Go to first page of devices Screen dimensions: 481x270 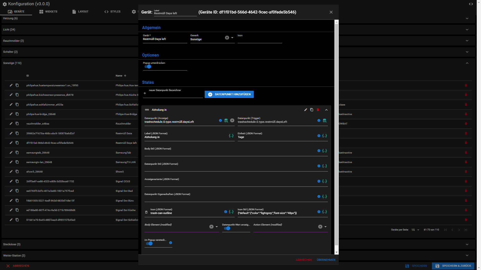click(x=445, y=230)
